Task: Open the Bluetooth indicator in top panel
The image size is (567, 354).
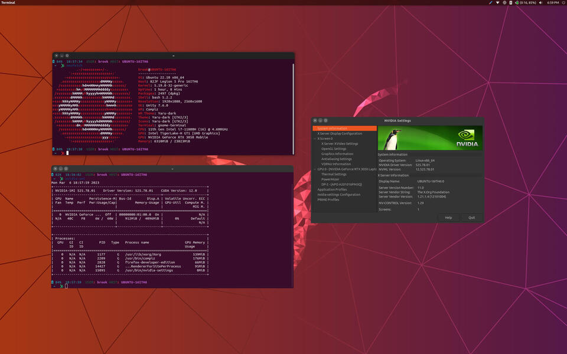Action: click(x=510, y=2)
